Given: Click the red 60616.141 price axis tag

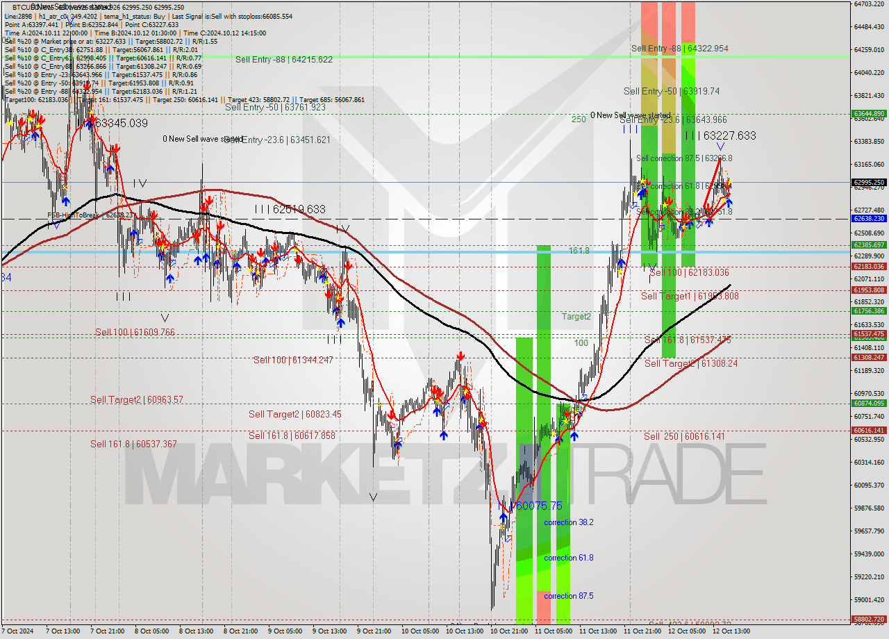Looking at the screenshot, I should 868,430.
